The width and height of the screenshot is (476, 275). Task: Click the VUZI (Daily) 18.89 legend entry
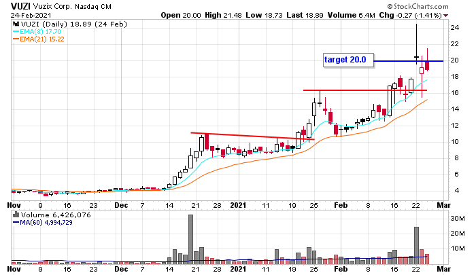click(73, 24)
